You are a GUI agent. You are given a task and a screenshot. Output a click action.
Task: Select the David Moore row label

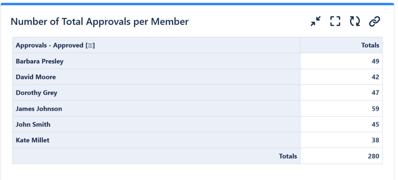point(36,77)
